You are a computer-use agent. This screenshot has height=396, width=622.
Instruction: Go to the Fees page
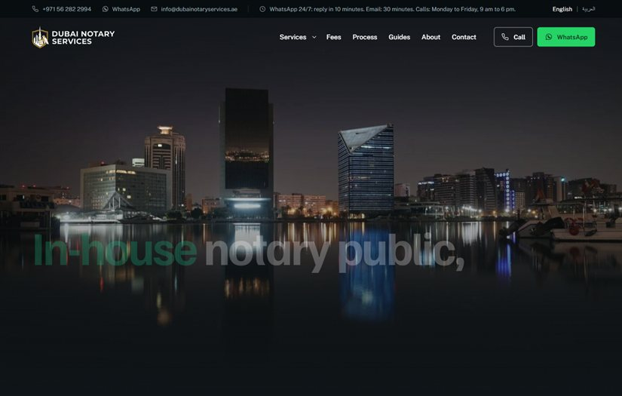point(333,37)
